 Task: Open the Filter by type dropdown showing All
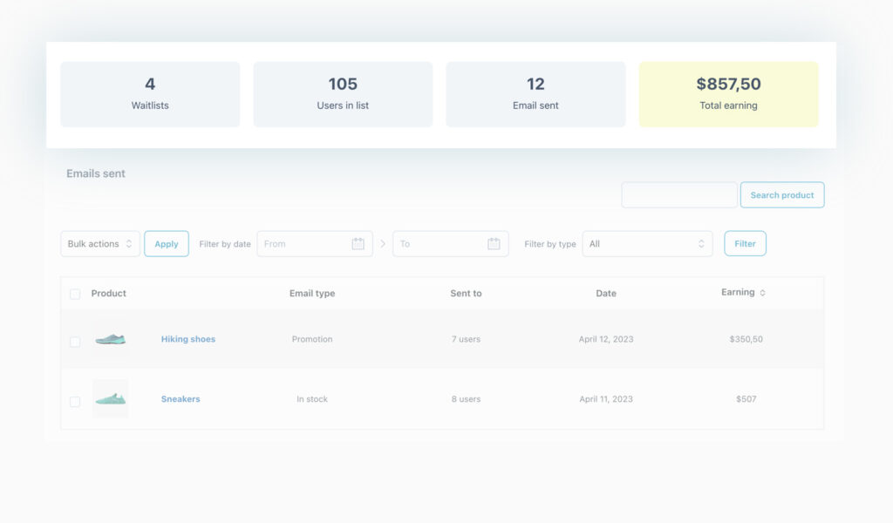[x=647, y=243]
